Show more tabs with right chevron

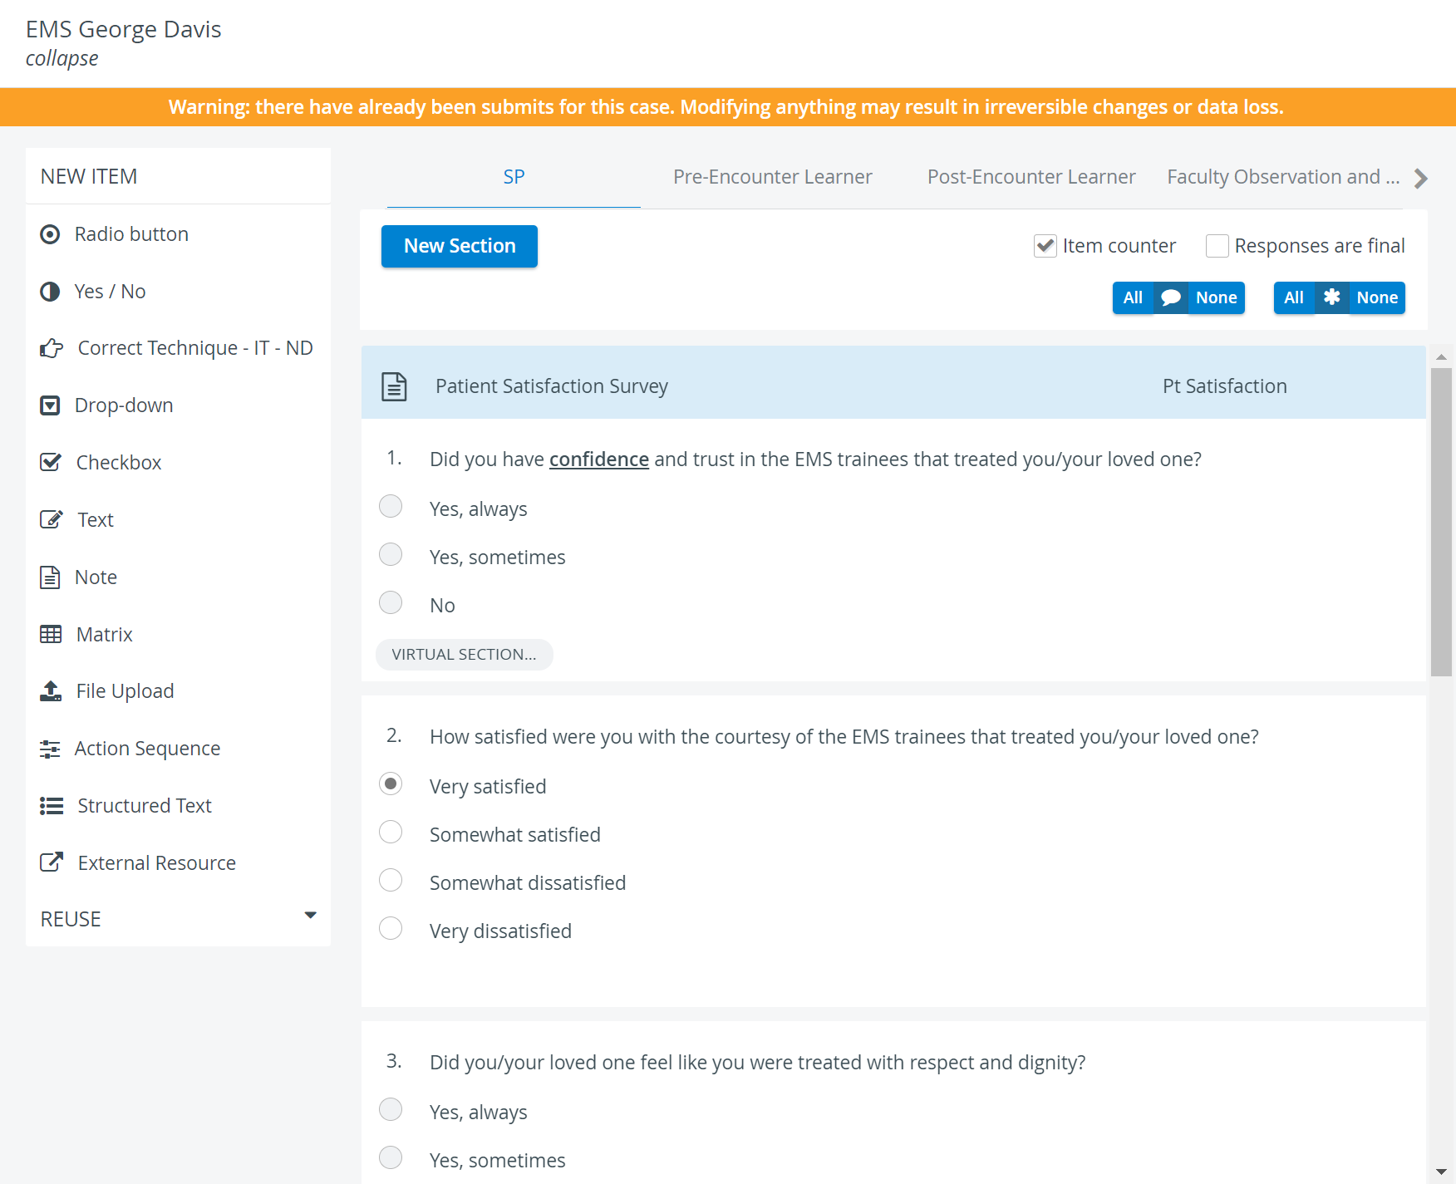coord(1421,179)
